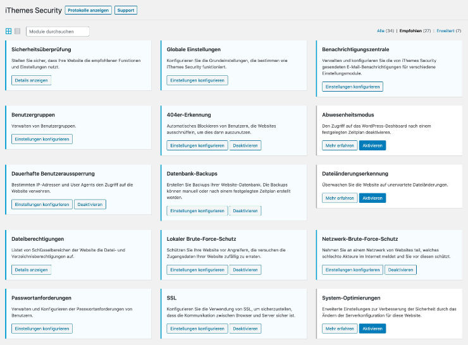
Task: Learn more about Abwesenheitsmodus
Action: (340, 145)
